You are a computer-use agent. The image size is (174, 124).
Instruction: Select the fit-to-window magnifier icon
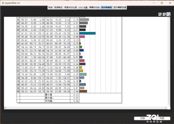point(168,14)
